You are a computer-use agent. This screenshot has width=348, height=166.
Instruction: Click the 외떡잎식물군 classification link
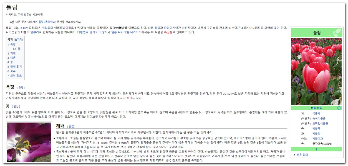[320, 124]
